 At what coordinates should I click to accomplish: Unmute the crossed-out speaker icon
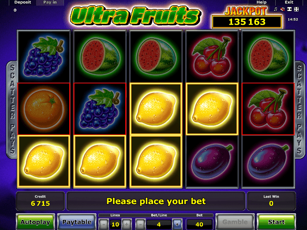pos(282,9)
